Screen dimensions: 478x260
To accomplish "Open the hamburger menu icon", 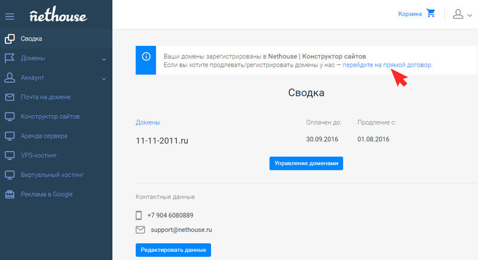I will point(10,16).
